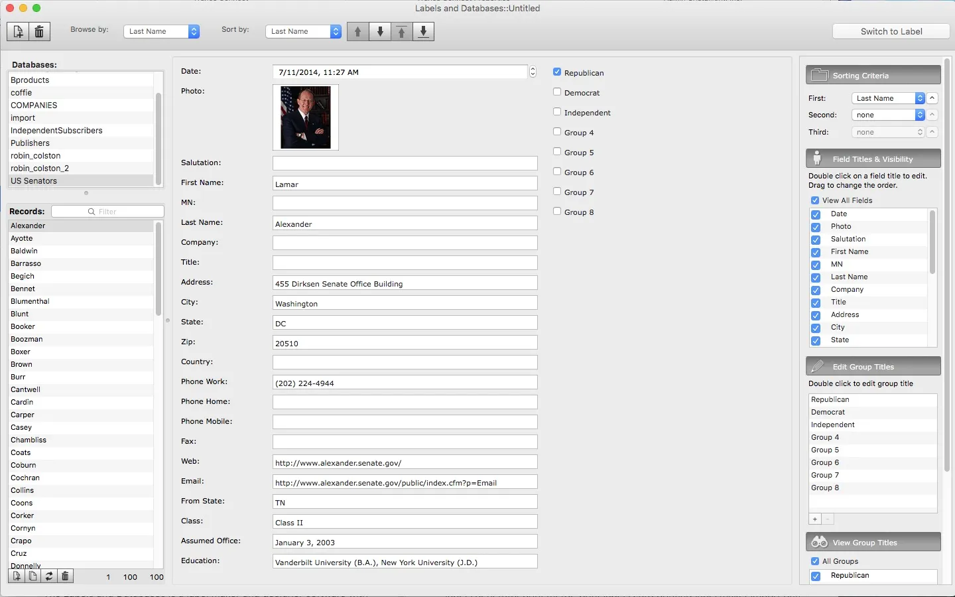Open the Second sorting criteria dropdown

(887, 115)
